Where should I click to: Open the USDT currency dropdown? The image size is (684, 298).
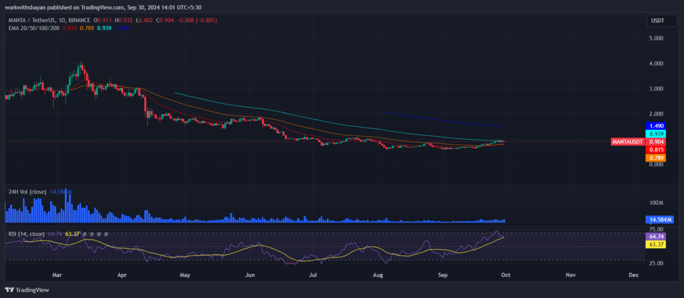click(x=658, y=21)
